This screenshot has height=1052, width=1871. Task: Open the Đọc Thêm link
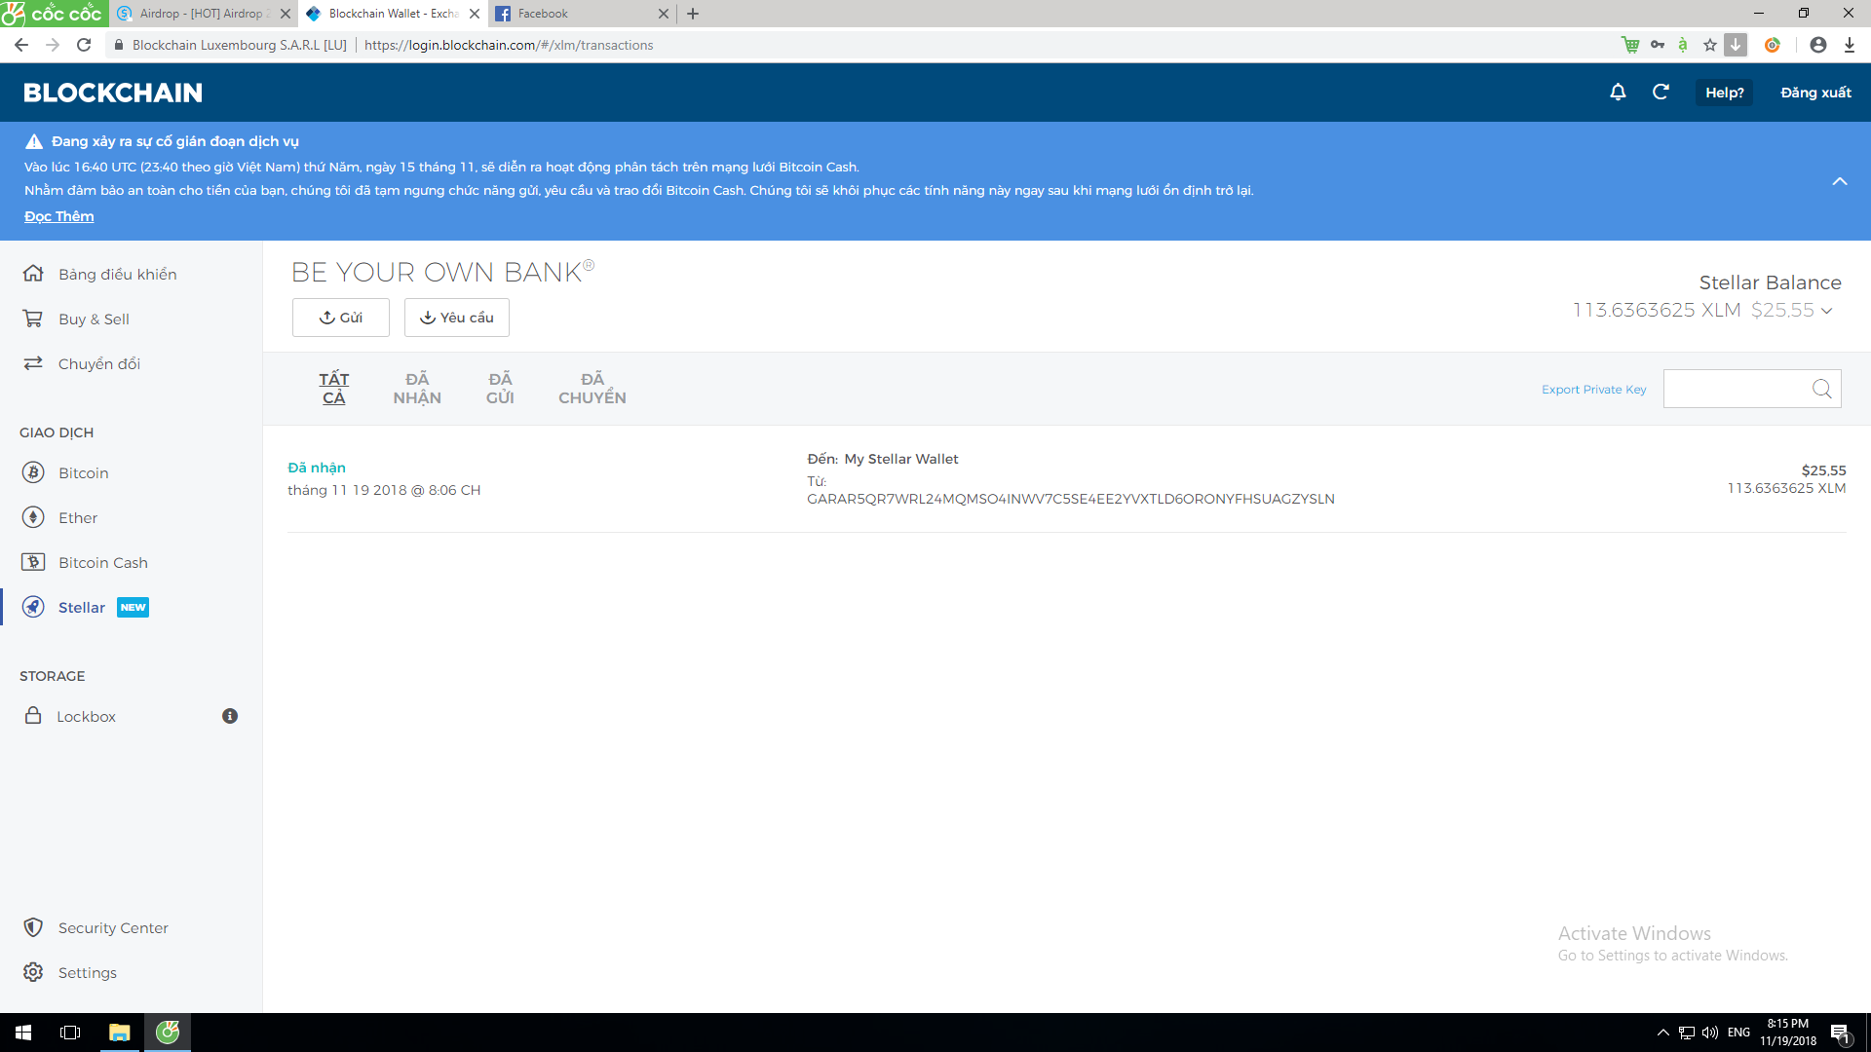[59, 216]
